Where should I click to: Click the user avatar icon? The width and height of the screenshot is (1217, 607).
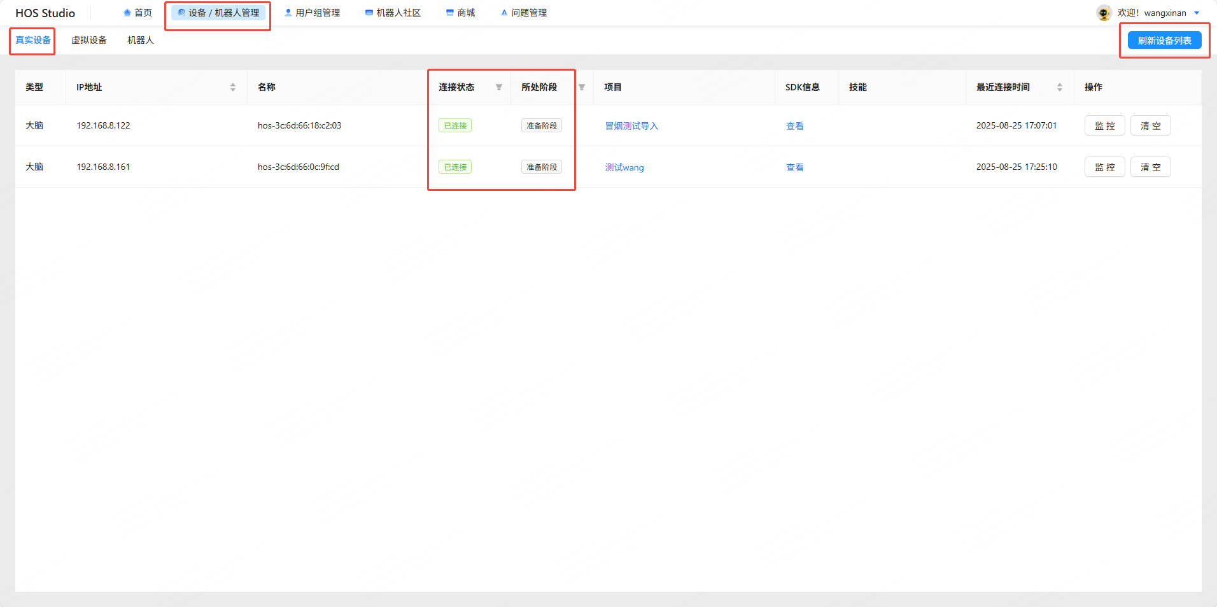coord(1104,13)
